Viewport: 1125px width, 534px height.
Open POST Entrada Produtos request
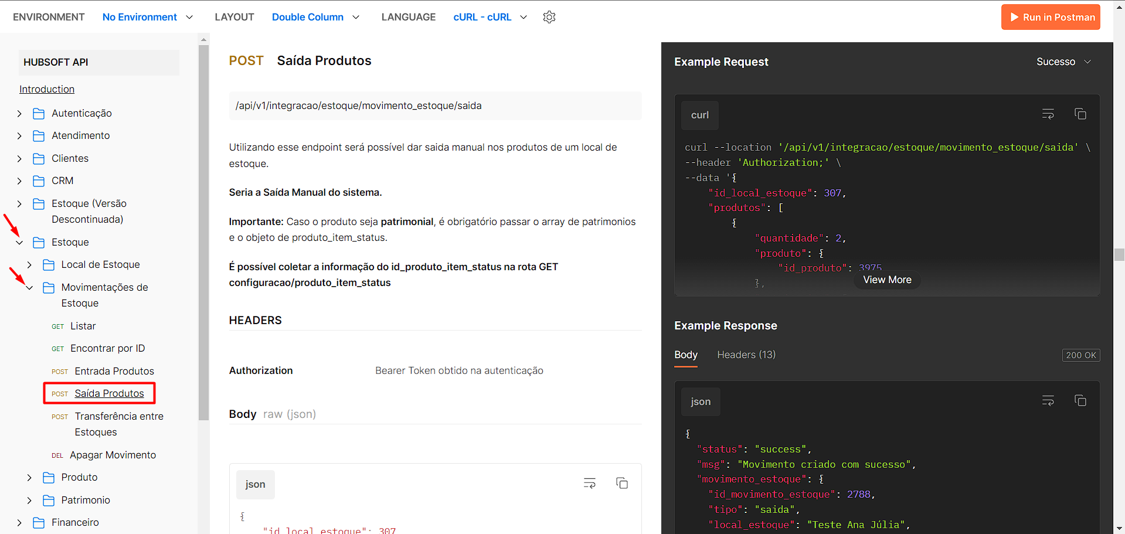tap(114, 371)
